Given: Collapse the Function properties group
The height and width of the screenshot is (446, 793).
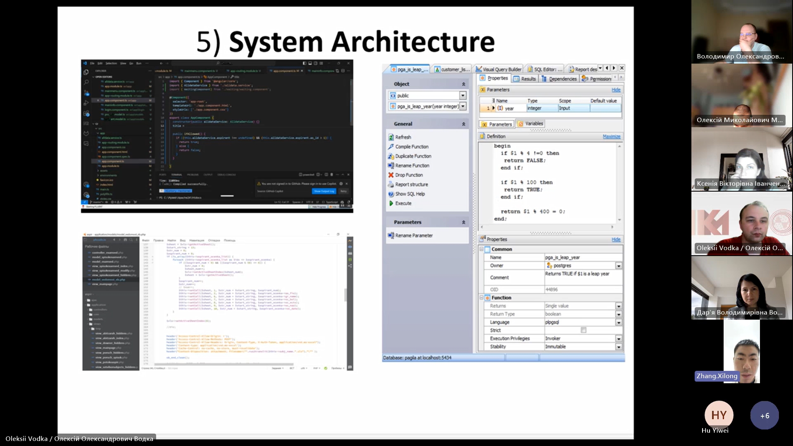Looking at the screenshot, I should (481, 297).
